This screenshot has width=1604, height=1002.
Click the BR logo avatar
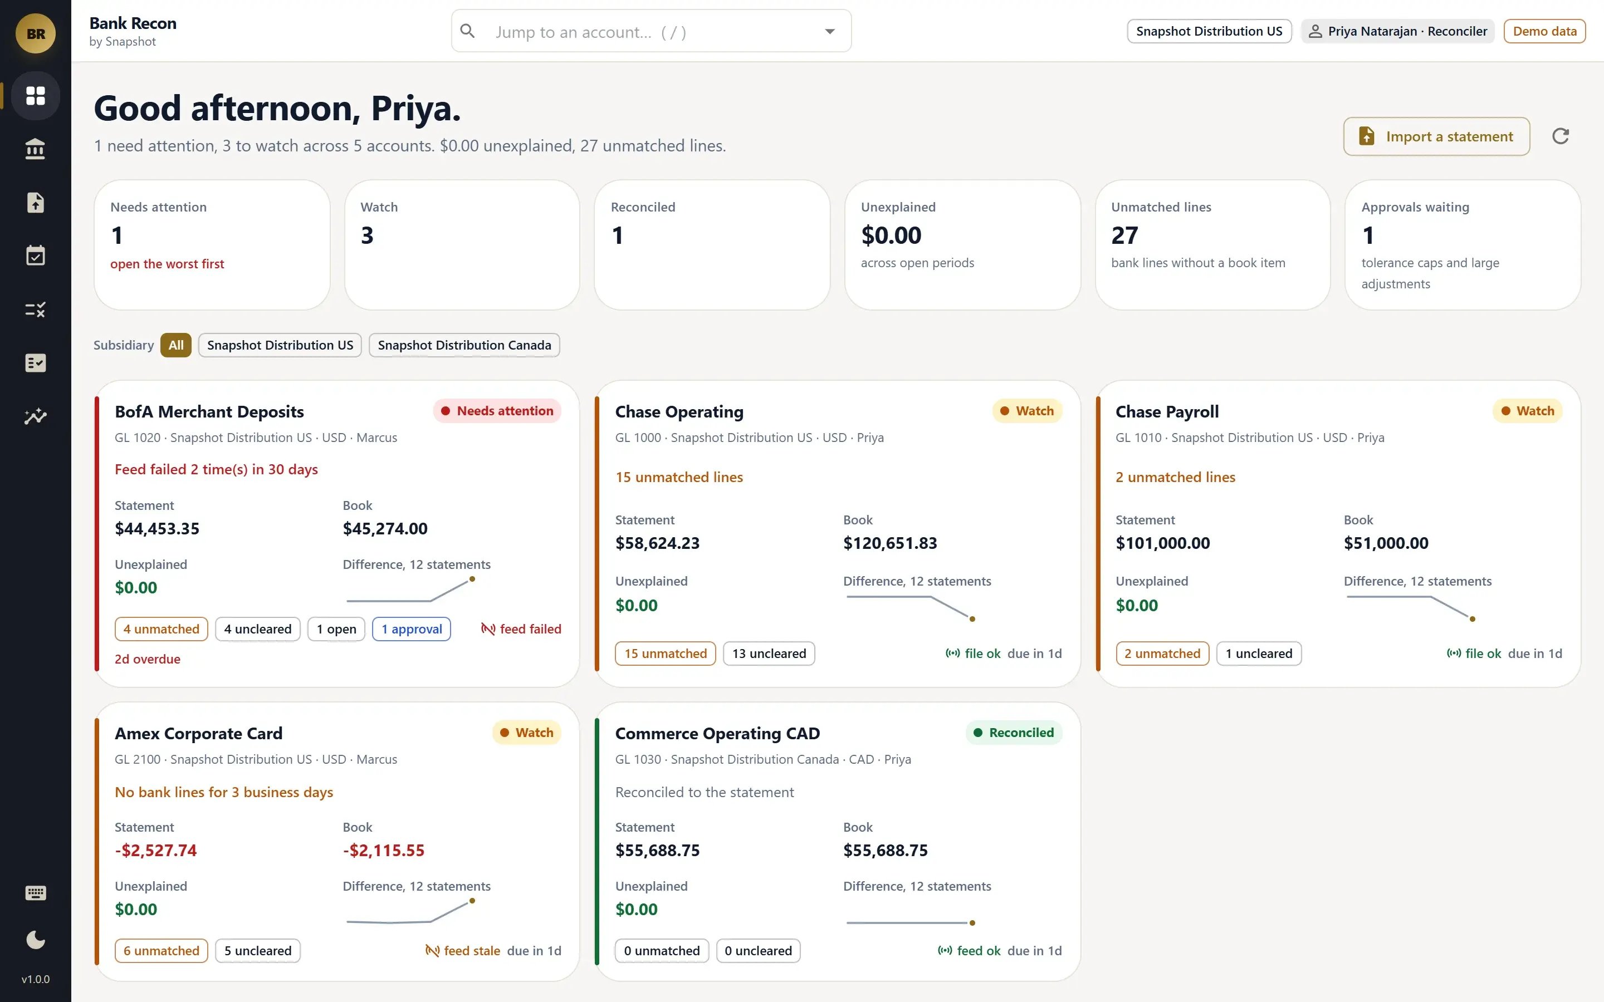[36, 33]
